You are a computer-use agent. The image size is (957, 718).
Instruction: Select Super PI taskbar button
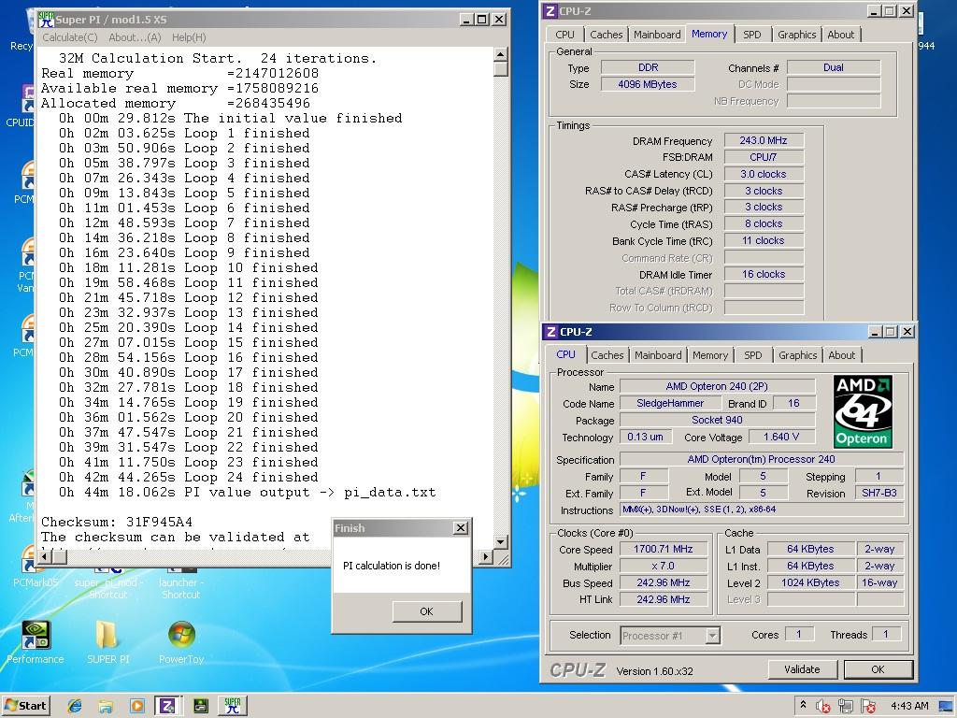click(x=233, y=706)
